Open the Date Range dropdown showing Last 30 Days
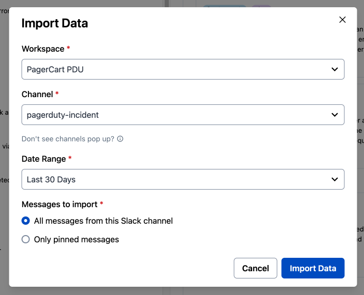This screenshot has width=364, height=295. click(x=183, y=179)
